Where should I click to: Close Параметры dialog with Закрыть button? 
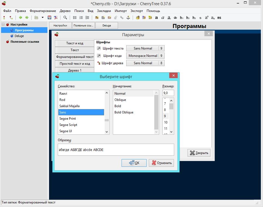tap(199, 153)
